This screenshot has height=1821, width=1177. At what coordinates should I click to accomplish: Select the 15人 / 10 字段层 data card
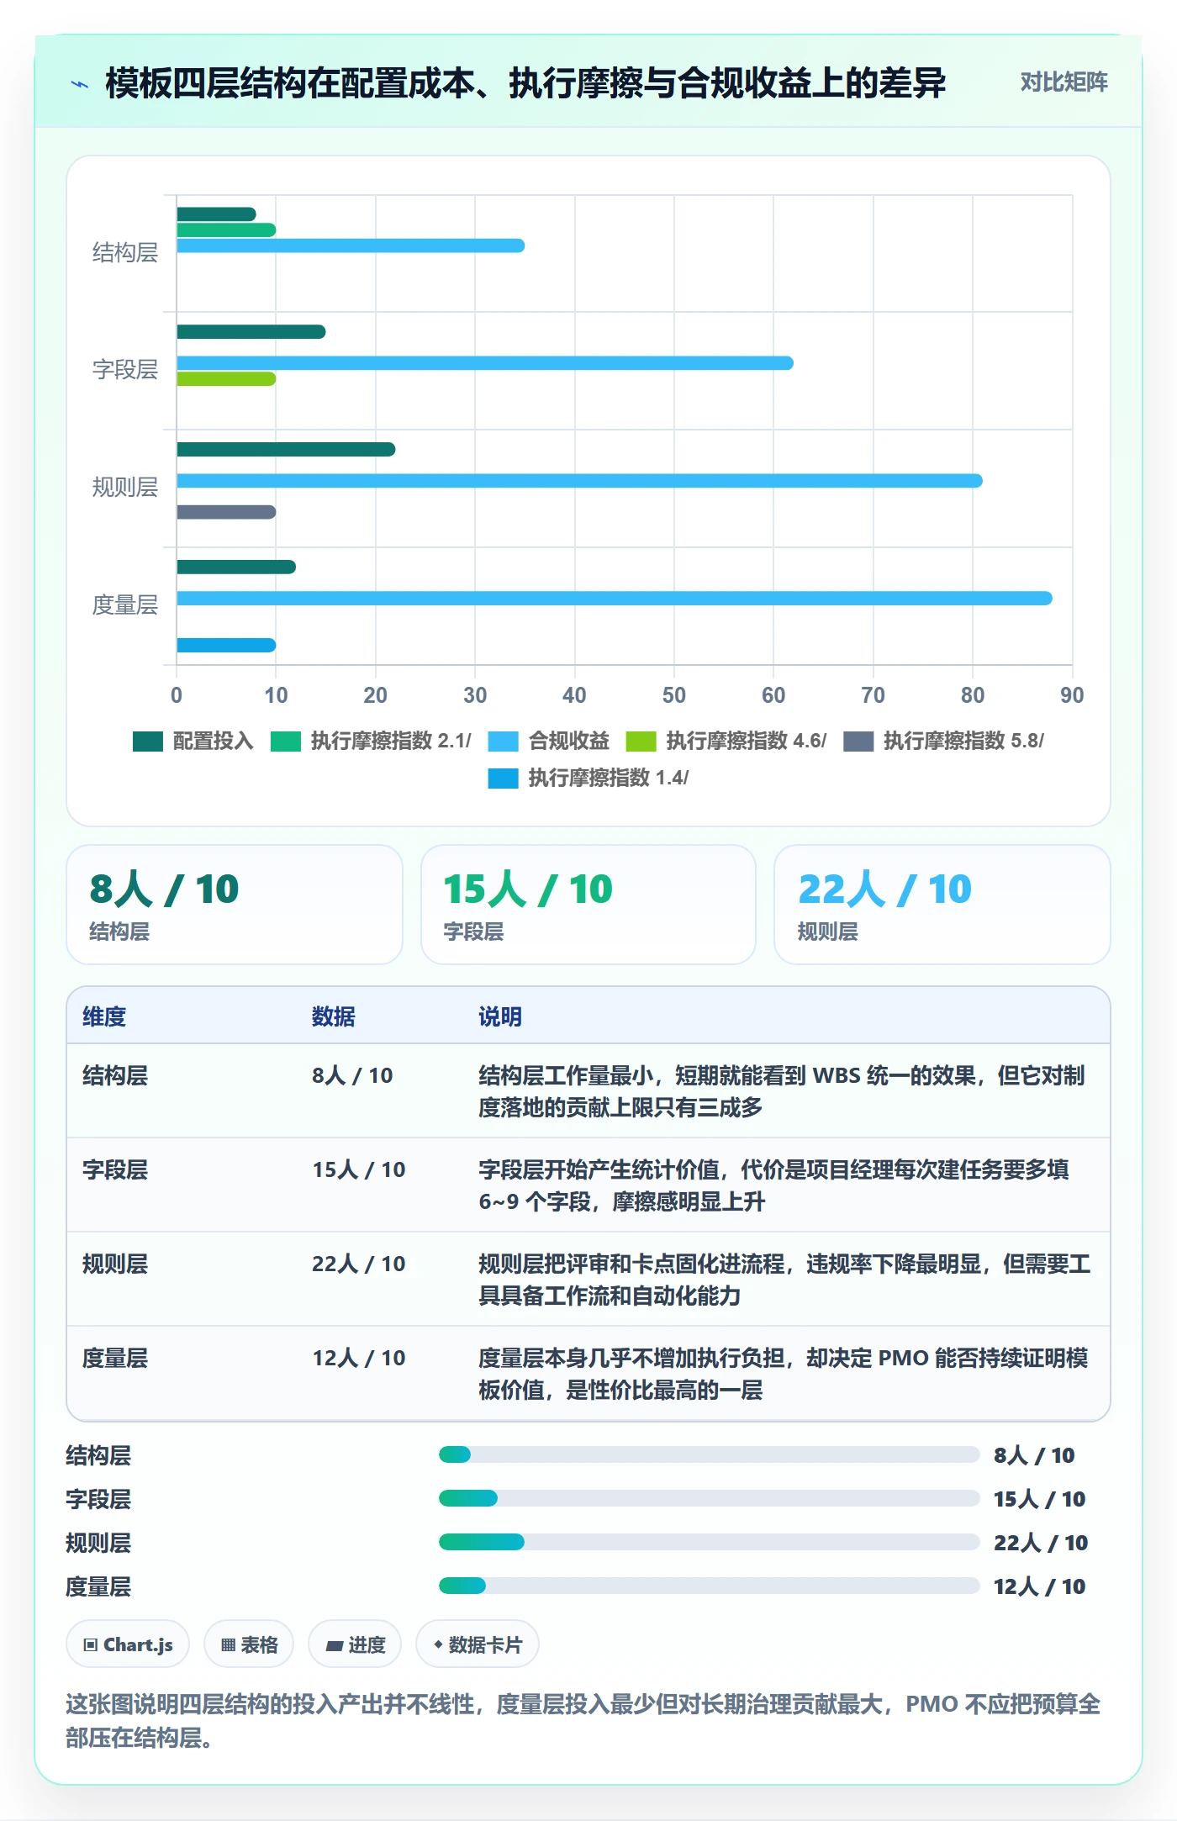(x=588, y=905)
